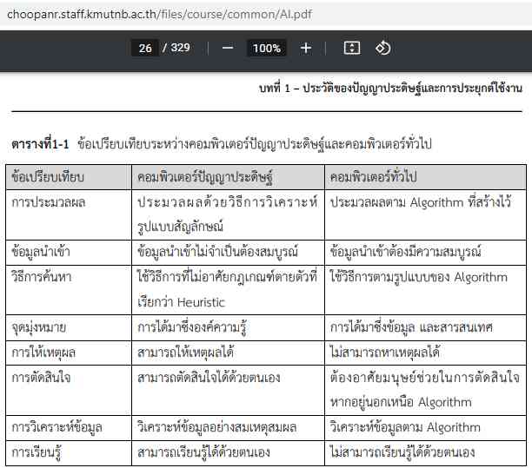Viewport: 532px width, 468px height.
Task: Click the row label "การตัดสินใจ"
Action: coord(42,378)
